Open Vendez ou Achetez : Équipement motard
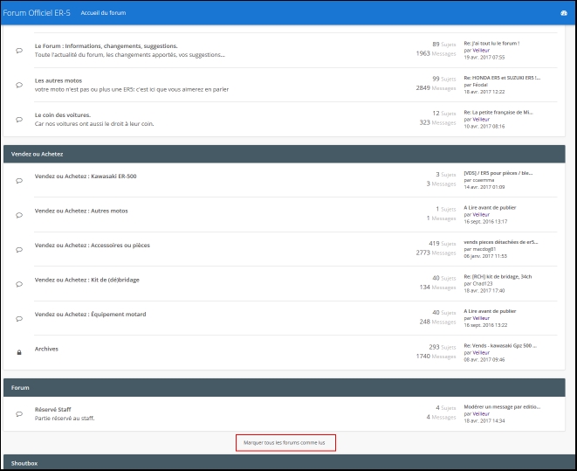This screenshot has width=577, height=471. 90,315
